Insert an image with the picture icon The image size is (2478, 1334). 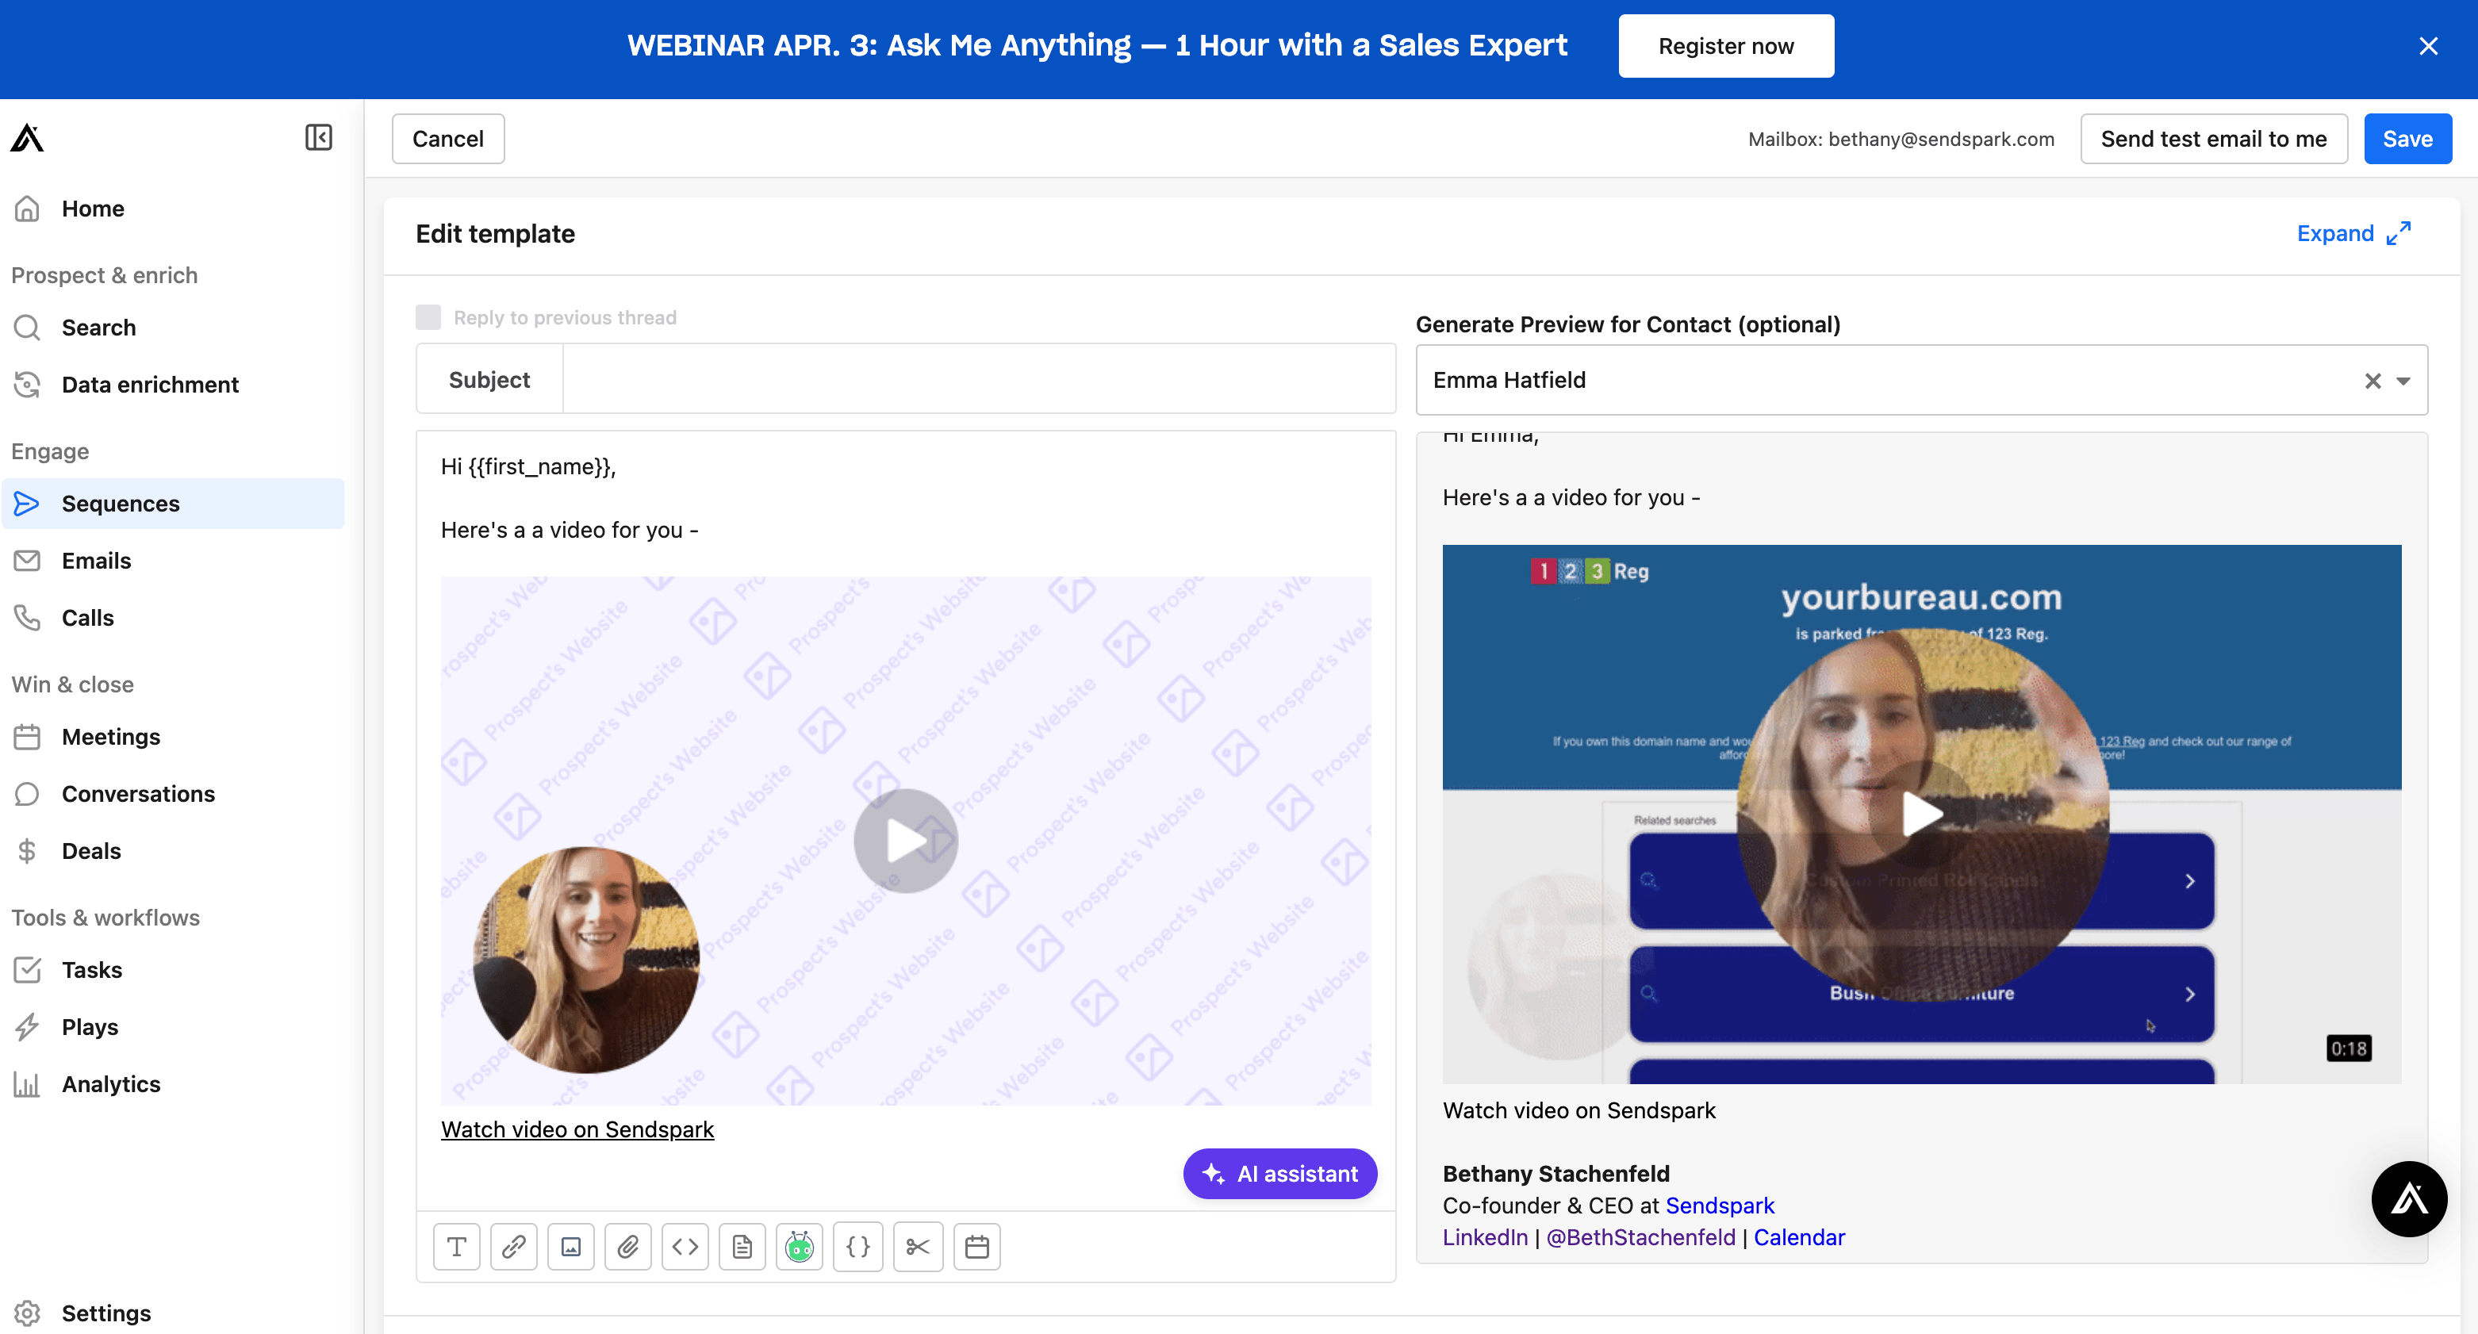pyautogui.click(x=570, y=1247)
